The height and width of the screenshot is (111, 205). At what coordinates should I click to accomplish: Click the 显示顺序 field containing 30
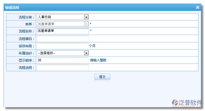[x=63, y=60]
